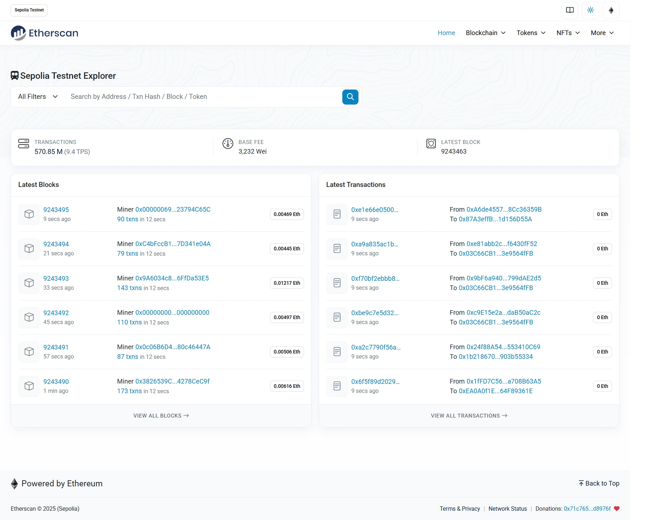This screenshot has height=520, width=651.
Task: View 143 txns of block 9243493
Action: tap(130, 288)
